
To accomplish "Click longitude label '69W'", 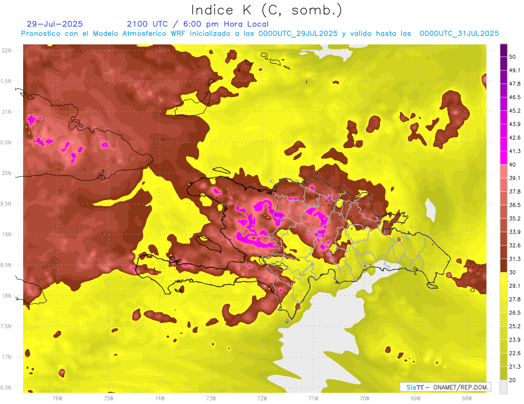I will (415, 398).
